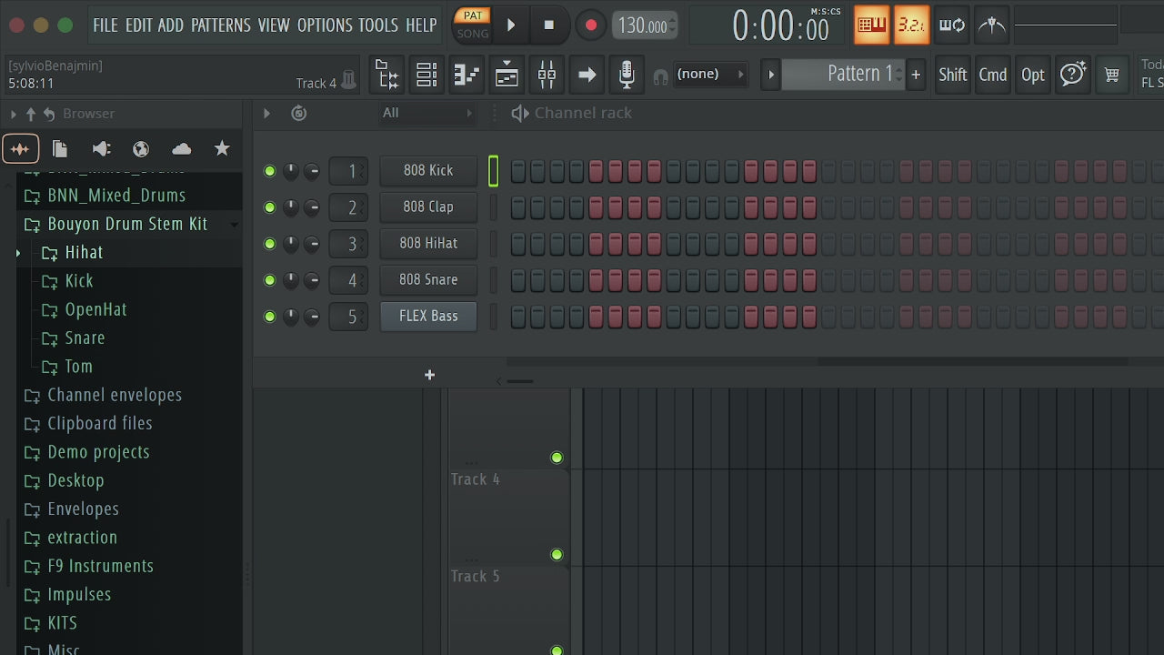This screenshot has height=655, width=1164.
Task: Open the PATTERNS menu
Action: [x=220, y=25]
